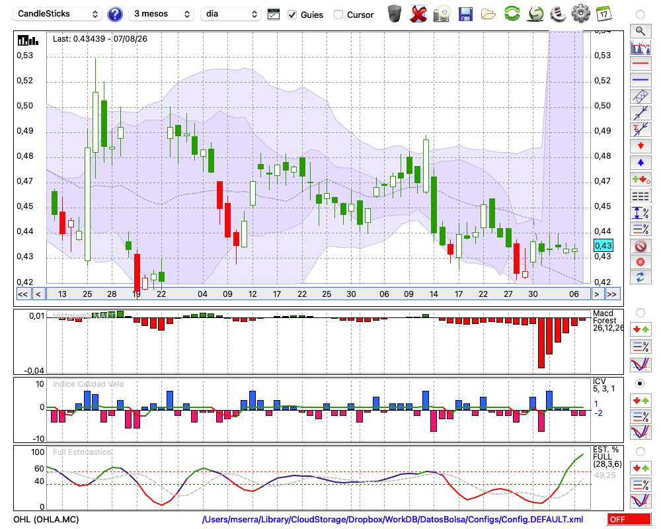661x529 pixels.
Task: Open the gear settings icon
Action: click(x=580, y=14)
